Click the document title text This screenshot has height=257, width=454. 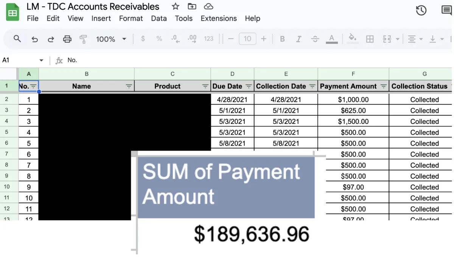point(93,6)
